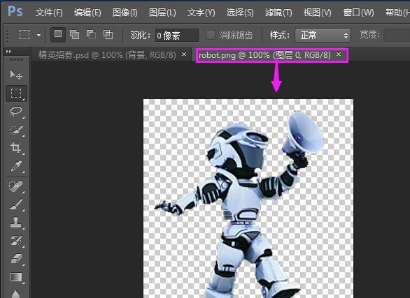This screenshot has height=298, width=410.
Task: Select the Brush tool
Action: [x=16, y=204]
